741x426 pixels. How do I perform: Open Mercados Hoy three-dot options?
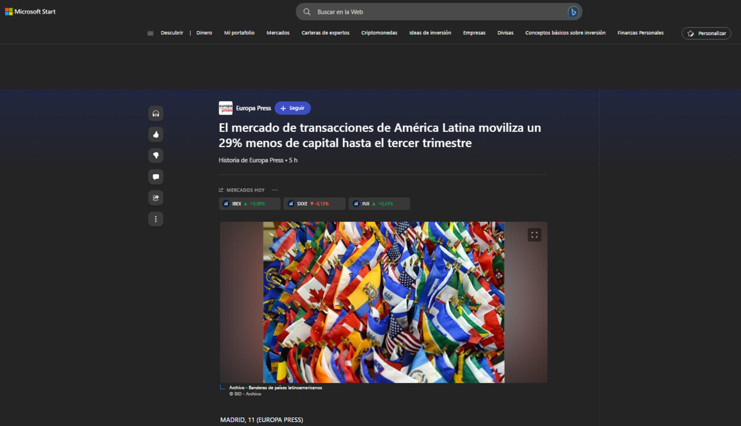(x=274, y=190)
